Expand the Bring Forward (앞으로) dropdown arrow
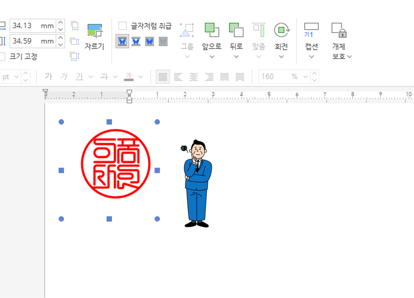Image resolution: width=414 pixels, height=298 pixels. pyautogui.click(x=212, y=56)
